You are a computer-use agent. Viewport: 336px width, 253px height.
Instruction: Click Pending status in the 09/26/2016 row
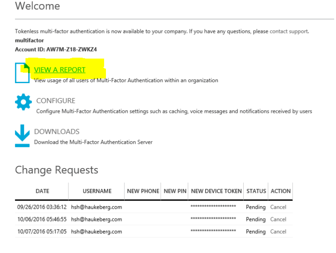click(256, 207)
